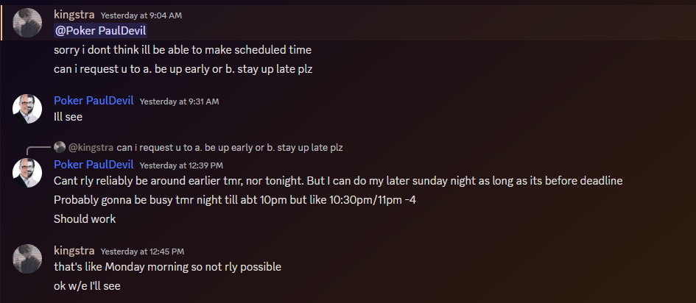Click the small reply avatar beside @kingstra
Screen dimensions: 696x303
pos(60,147)
